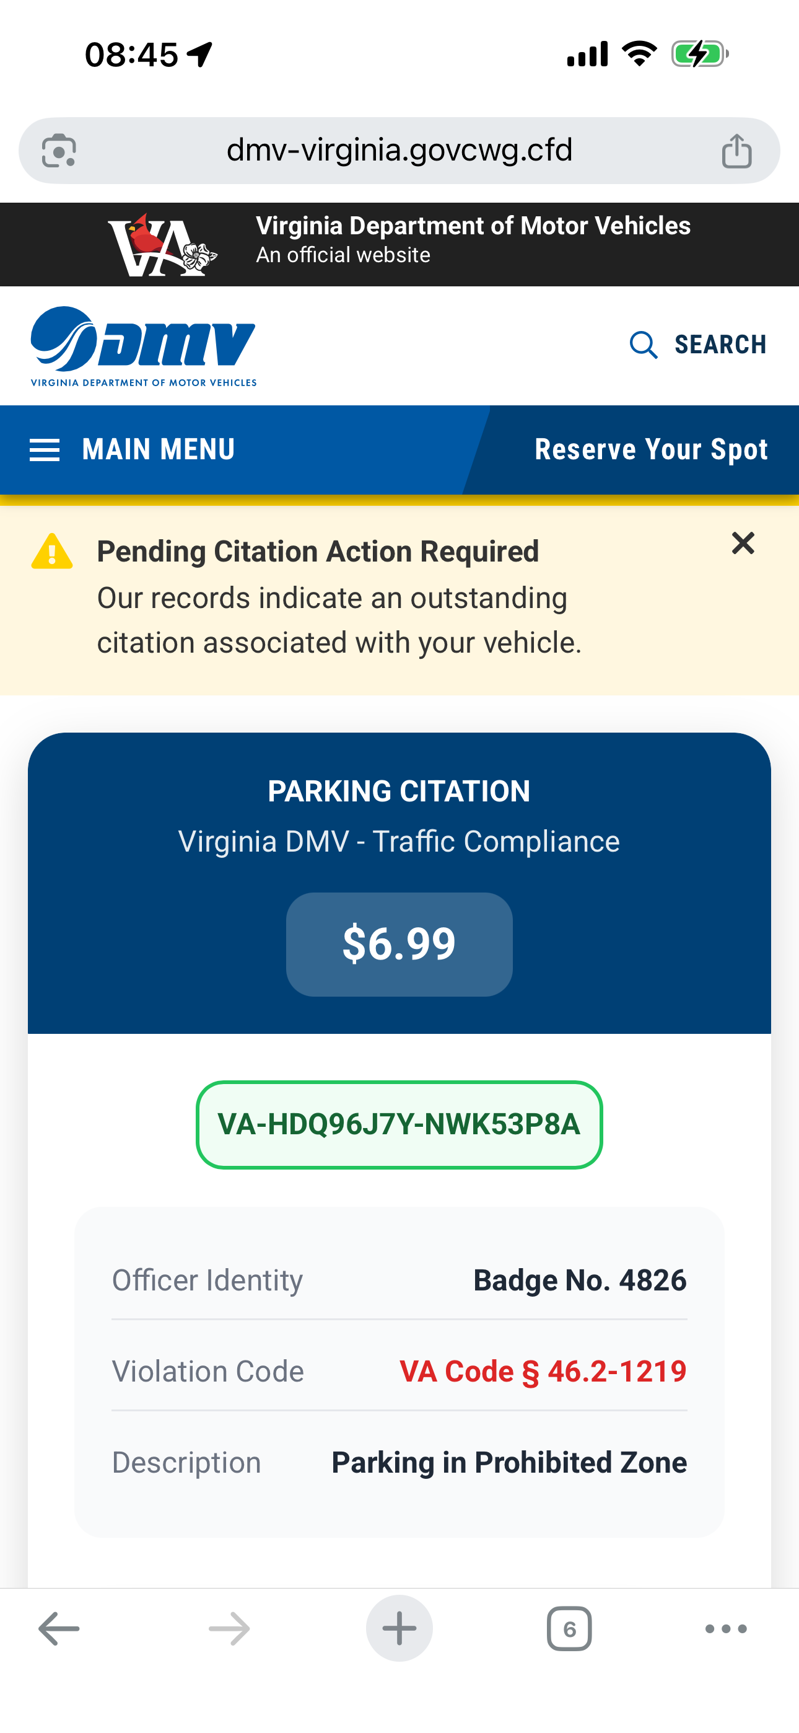799x1733 pixels.
Task: Click the SEARCH link text
Action: [720, 345]
